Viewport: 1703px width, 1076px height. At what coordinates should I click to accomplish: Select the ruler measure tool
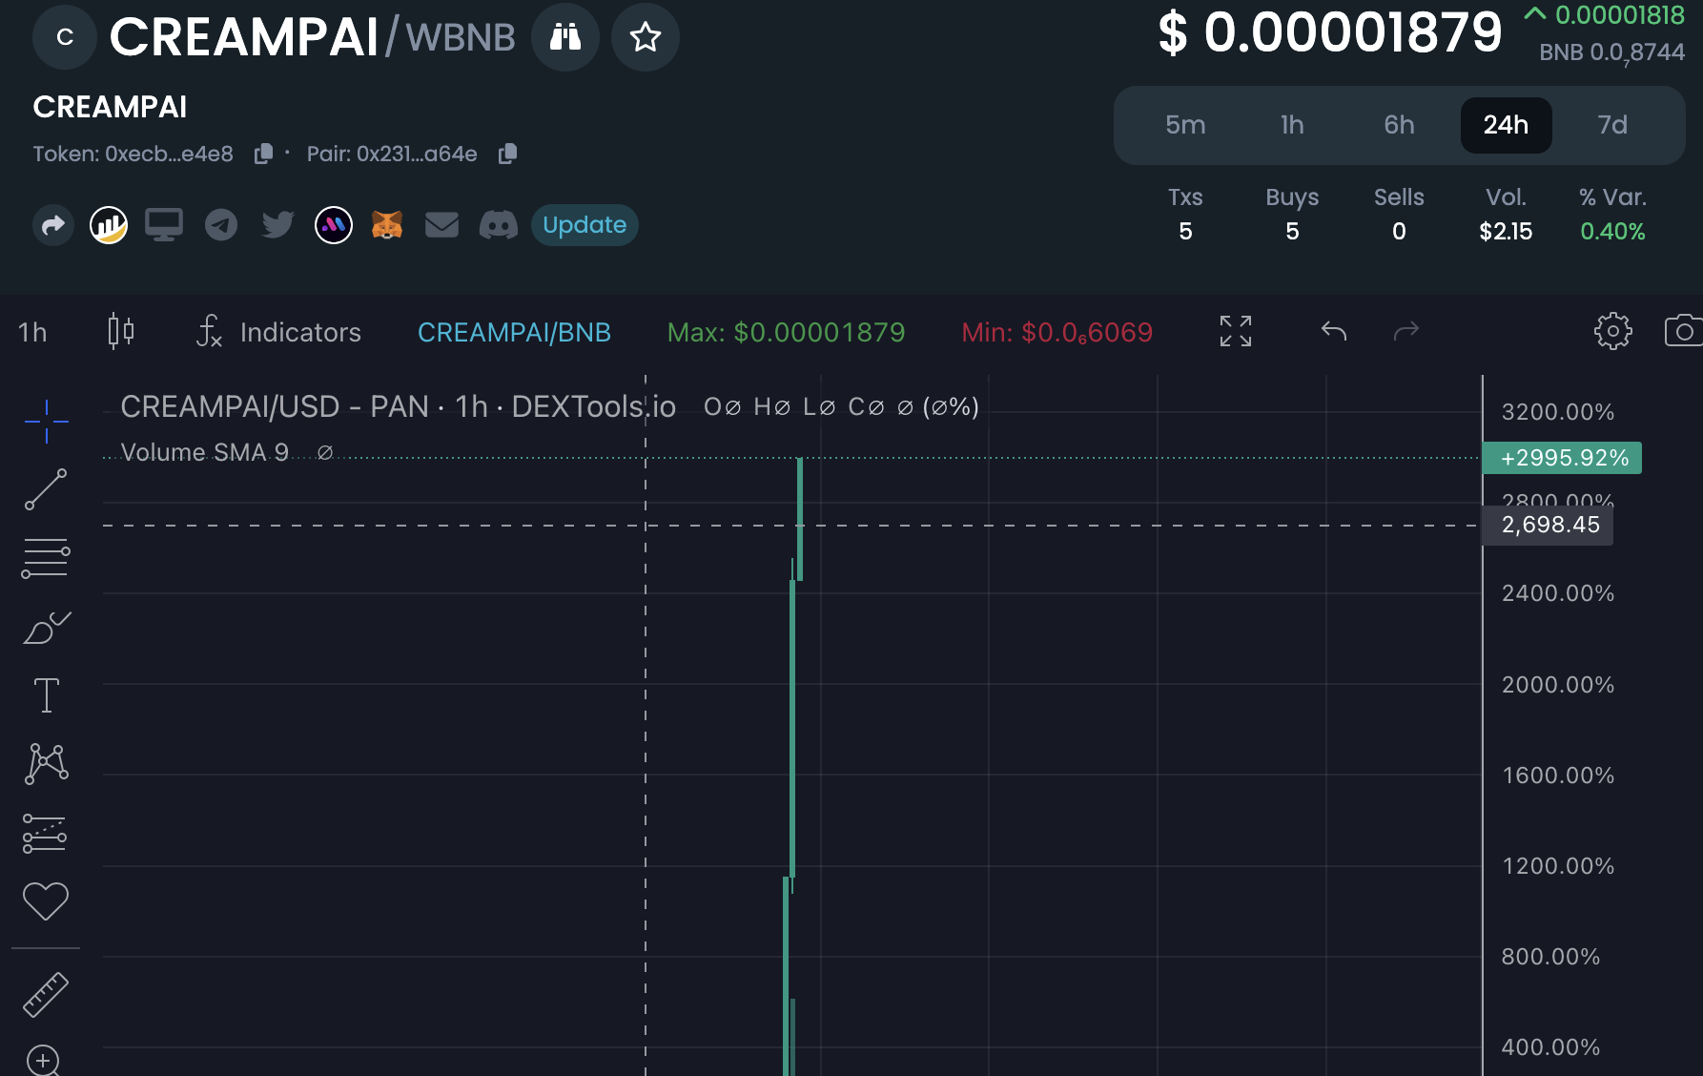coord(46,995)
